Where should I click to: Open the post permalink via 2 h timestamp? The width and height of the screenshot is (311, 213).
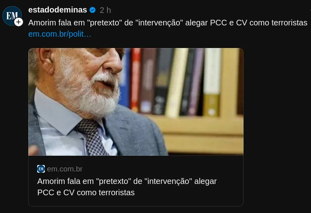point(105,10)
